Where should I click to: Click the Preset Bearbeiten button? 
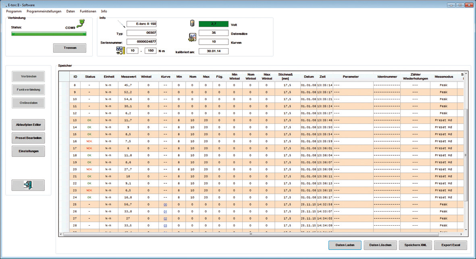[x=28, y=138]
